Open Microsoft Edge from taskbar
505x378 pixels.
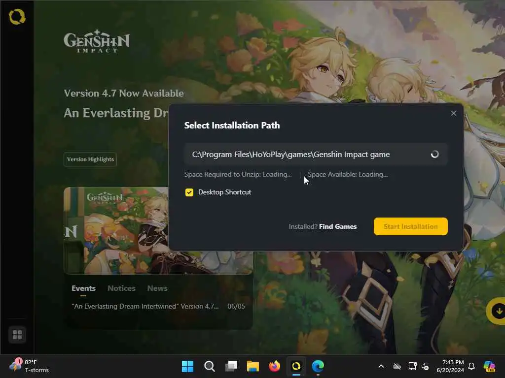coord(318,366)
